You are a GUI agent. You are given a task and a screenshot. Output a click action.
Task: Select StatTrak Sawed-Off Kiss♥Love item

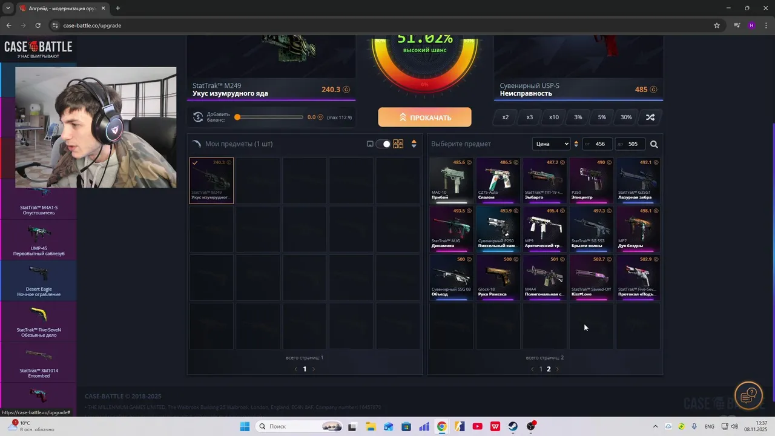(x=591, y=277)
